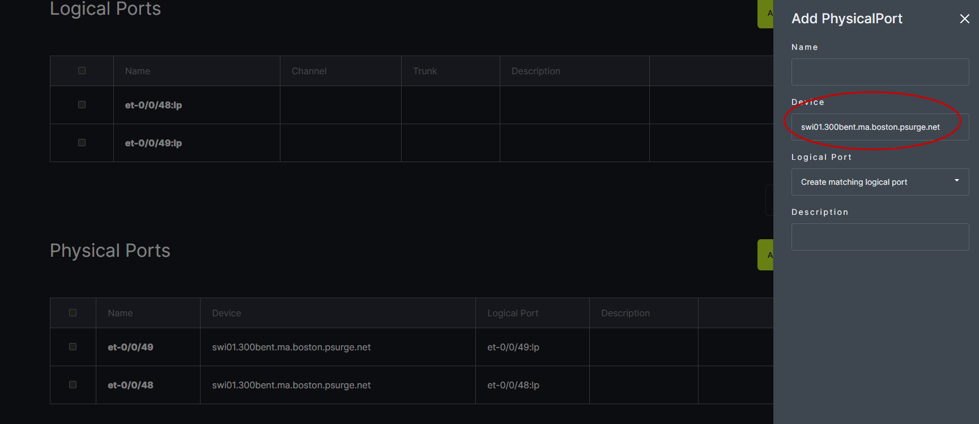
Task: Close the Add PhysicalPort panel
Action: pyautogui.click(x=964, y=19)
